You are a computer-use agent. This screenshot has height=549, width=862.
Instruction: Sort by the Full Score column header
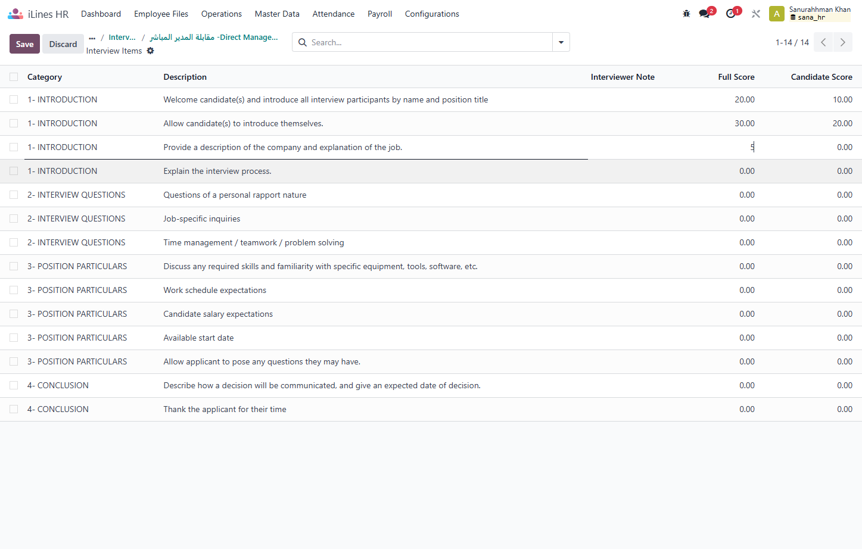pos(736,77)
